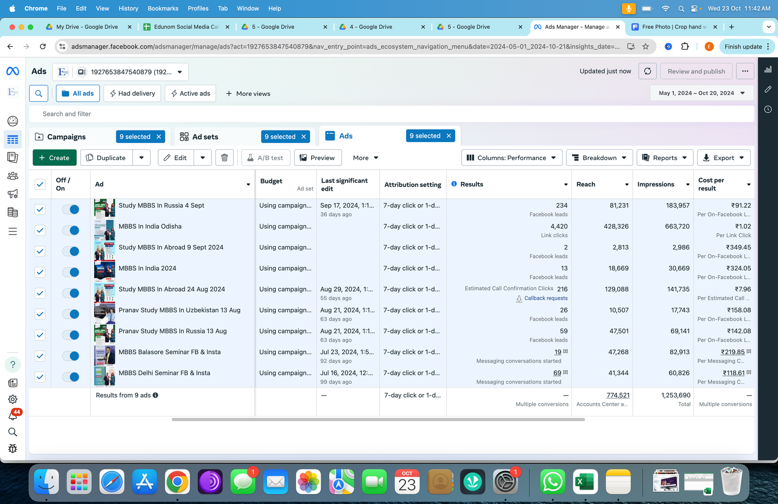Click the green Create button
The width and height of the screenshot is (778, 504).
pos(54,158)
